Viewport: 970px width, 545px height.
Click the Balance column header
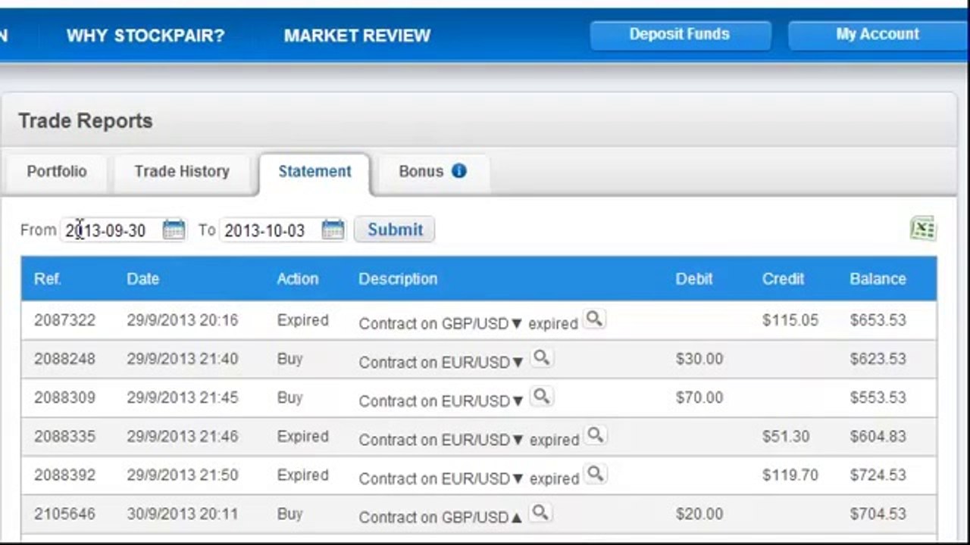[878, 279]
